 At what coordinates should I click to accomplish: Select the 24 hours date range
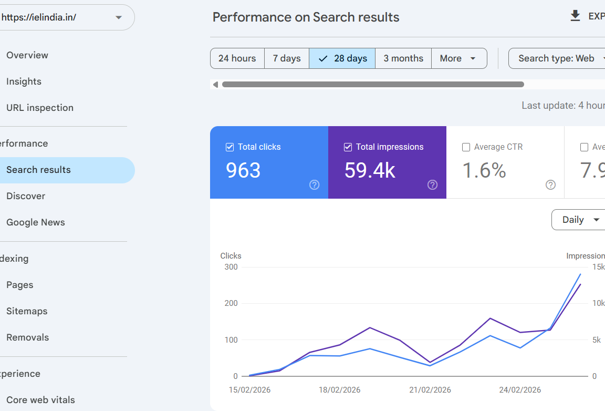click(x=237, y=58)
